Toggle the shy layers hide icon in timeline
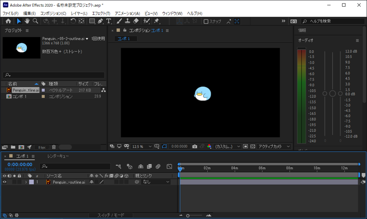Screen dimensions: 367x219 [141, 166]
